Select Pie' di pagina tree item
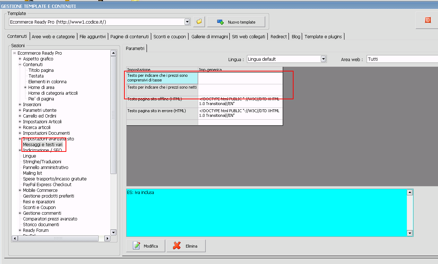The height and width of the screenshot is (264, 438). (x=41, y=99)
